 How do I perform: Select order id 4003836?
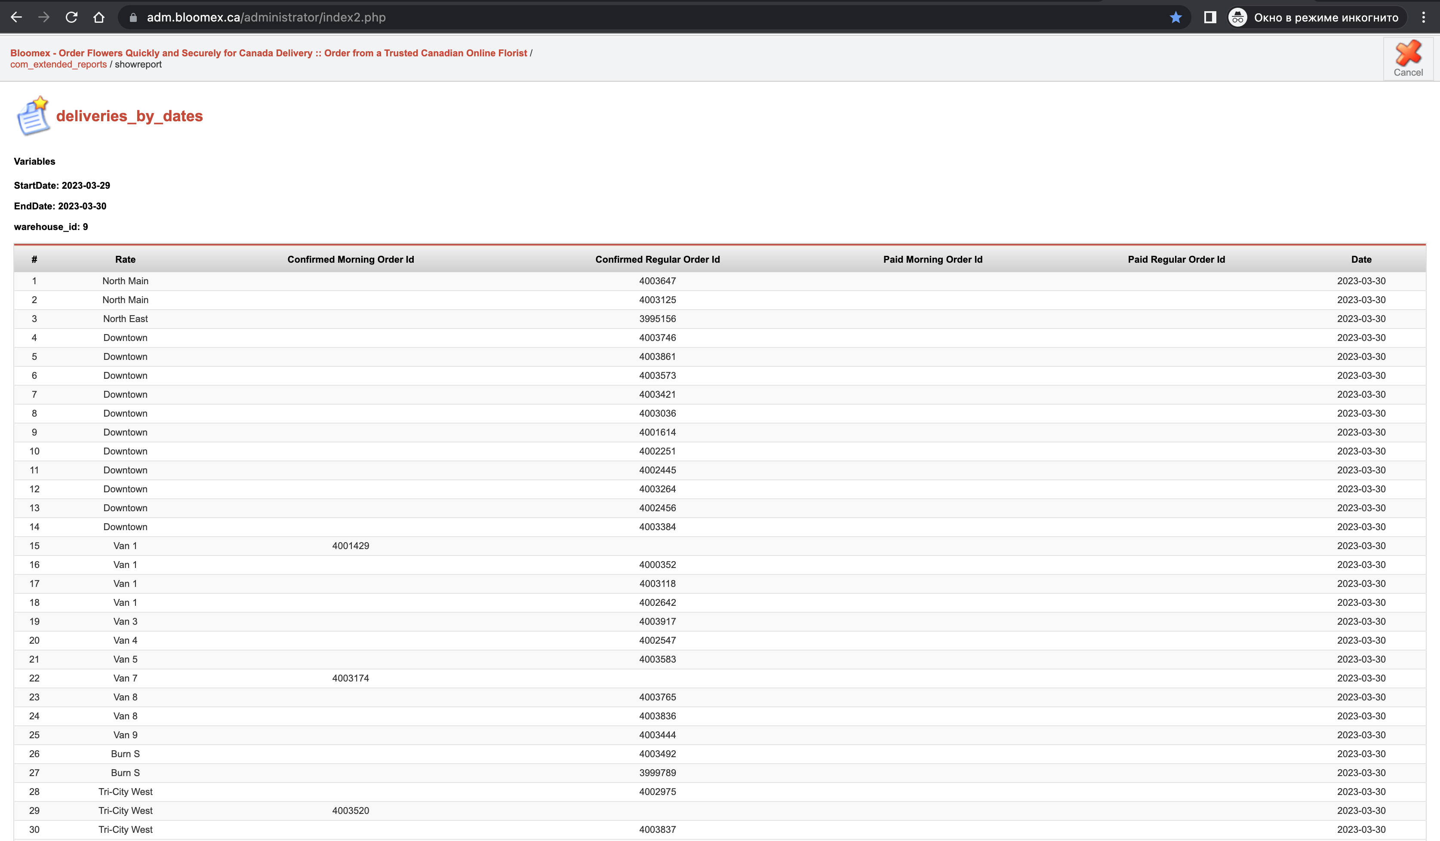[658, 716]
